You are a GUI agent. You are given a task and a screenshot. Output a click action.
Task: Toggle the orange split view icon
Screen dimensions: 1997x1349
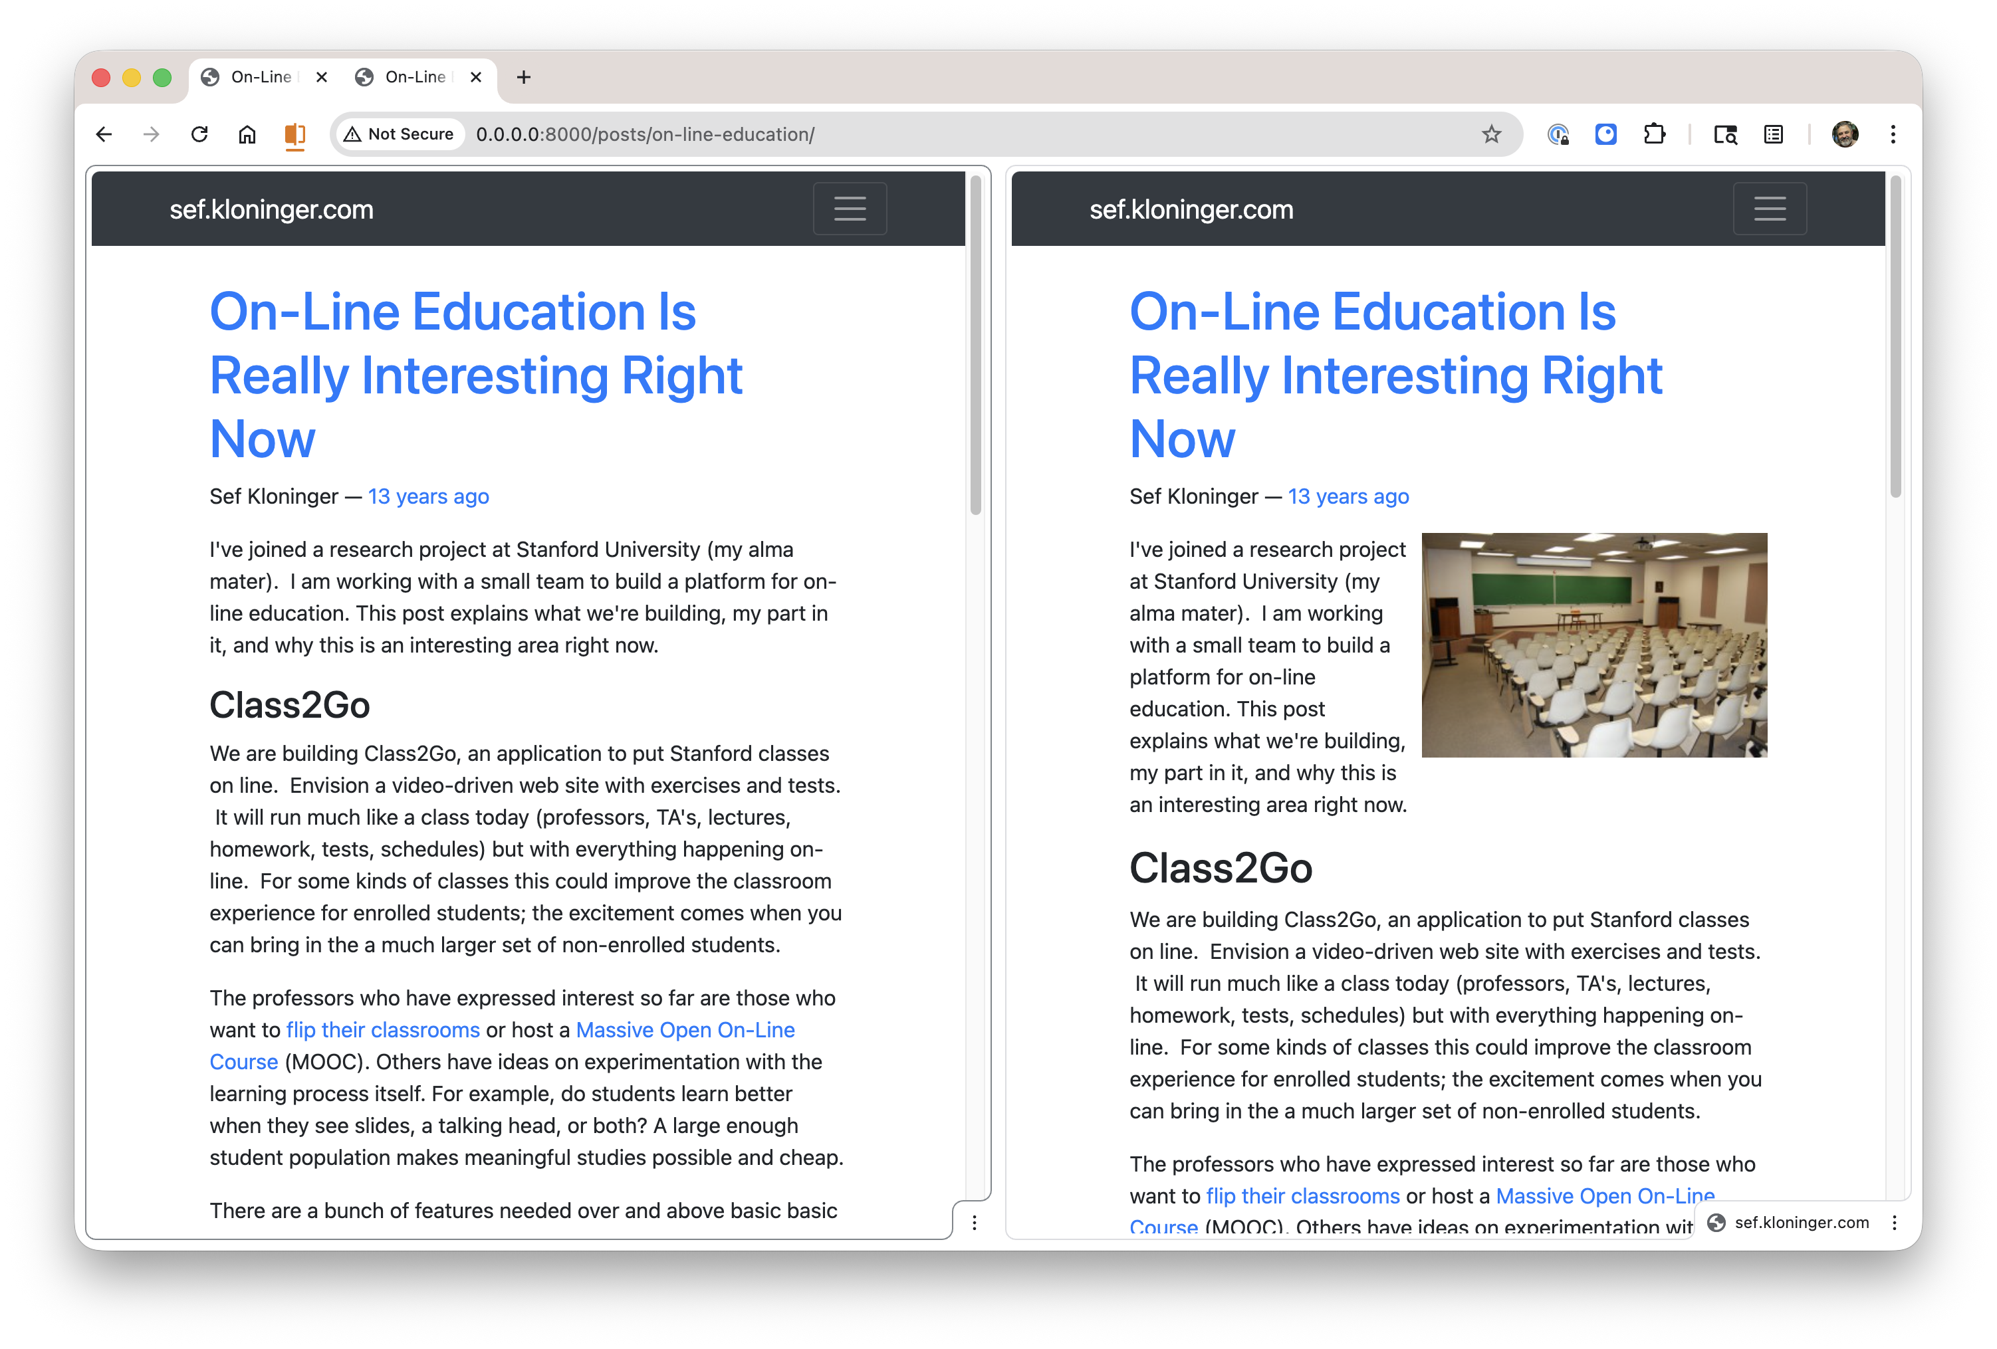point(294,134)
